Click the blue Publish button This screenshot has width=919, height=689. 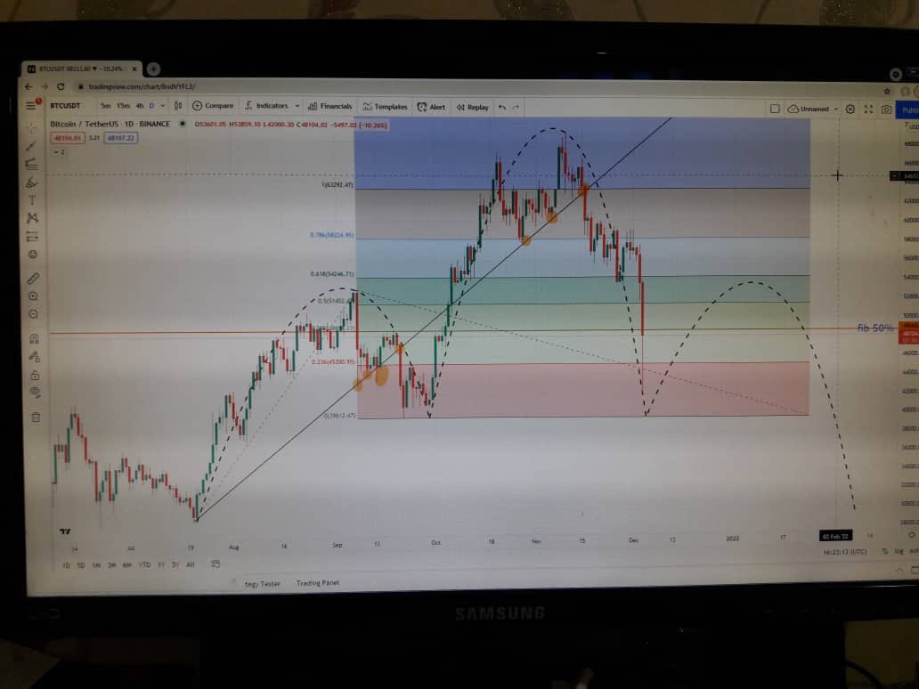coord(908,110)
